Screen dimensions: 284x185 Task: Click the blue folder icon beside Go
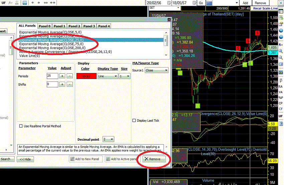(209, 3)
